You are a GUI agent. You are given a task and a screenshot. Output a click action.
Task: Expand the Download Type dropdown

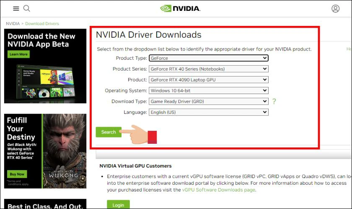coord(209,101)
